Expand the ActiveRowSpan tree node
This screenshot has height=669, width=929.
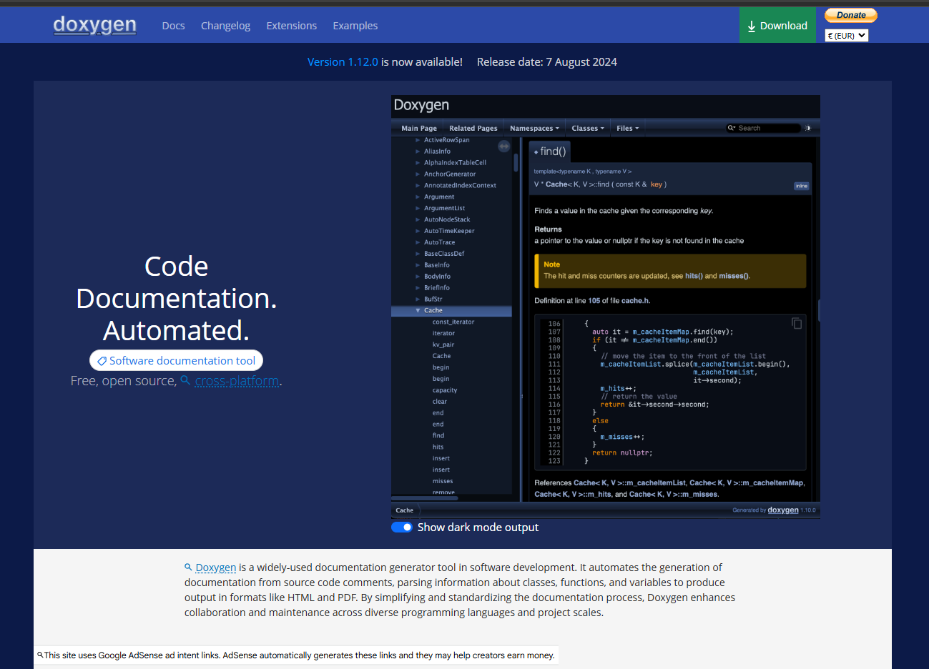[418, 140]
